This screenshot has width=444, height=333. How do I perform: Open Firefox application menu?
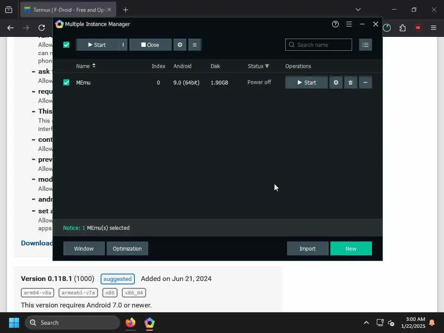click(434, 28)
